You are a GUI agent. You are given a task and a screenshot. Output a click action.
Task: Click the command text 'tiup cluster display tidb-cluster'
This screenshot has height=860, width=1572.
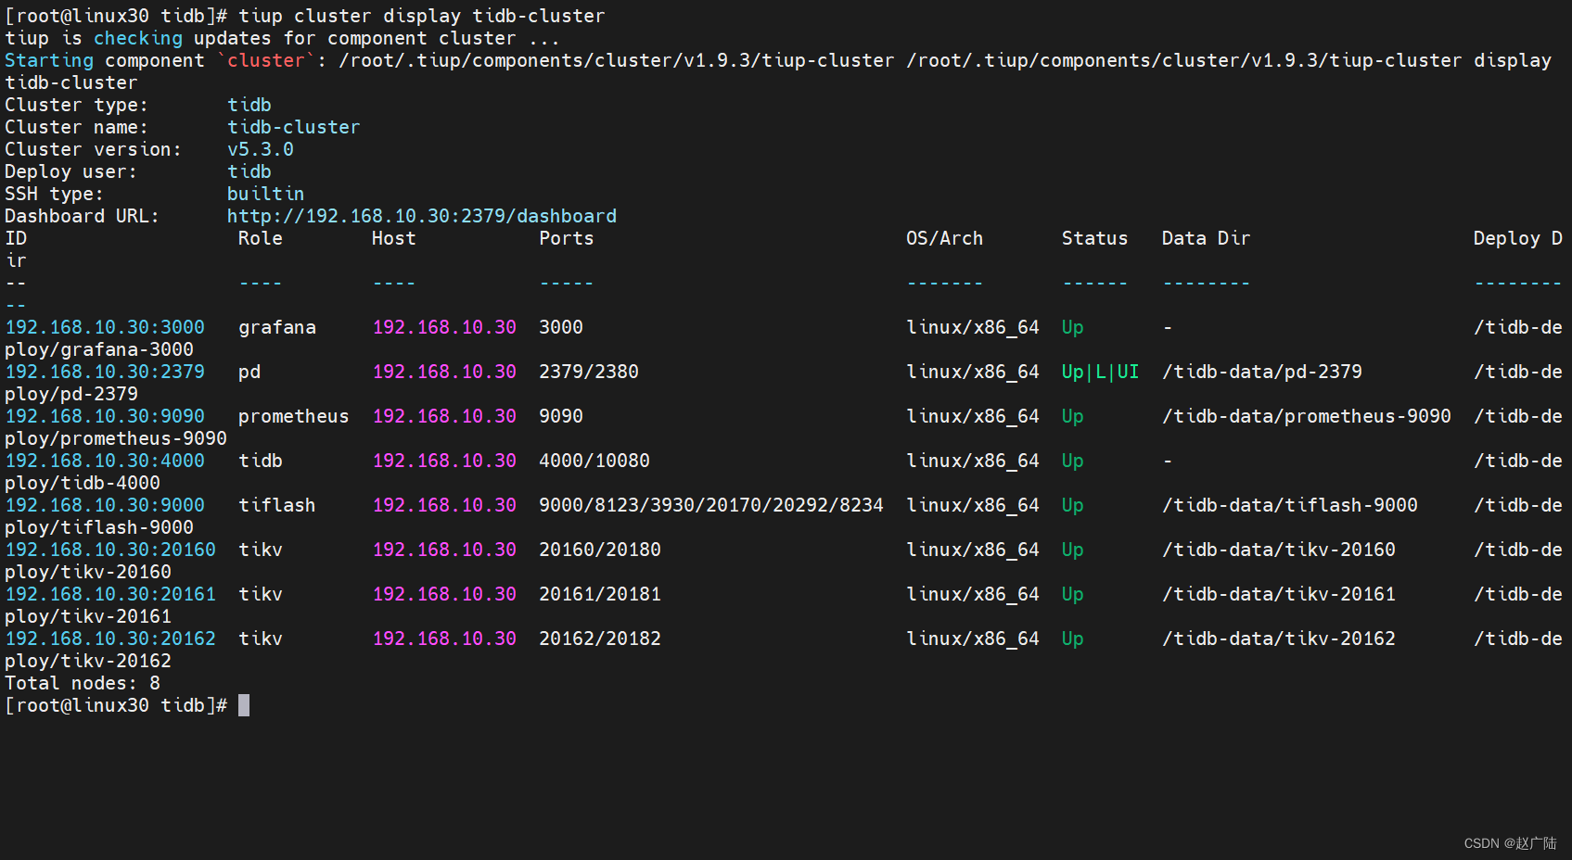(422, 16)
